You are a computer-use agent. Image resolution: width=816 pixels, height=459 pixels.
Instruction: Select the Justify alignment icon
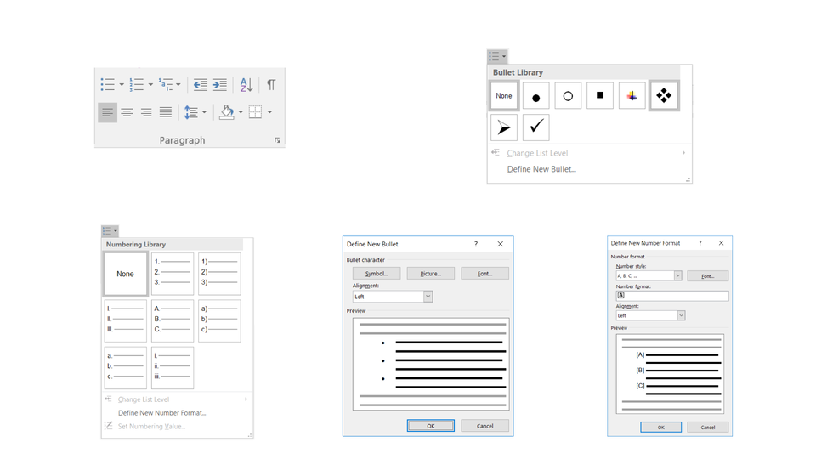click(166, 112)
